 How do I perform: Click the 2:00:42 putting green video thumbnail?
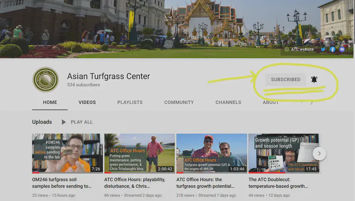point(140,153)
